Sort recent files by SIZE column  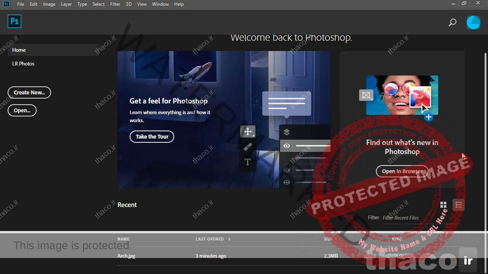pos(328,239)
